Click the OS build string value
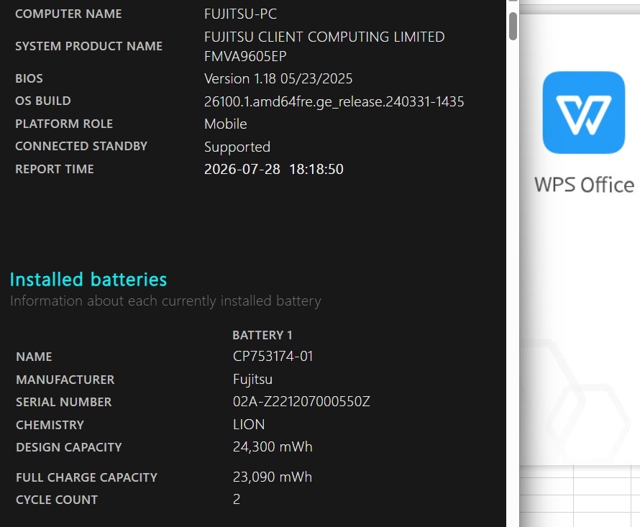Image resolution: width=640 pixels, height=527 pixels. pyautogui.click(x=334, y=101)
